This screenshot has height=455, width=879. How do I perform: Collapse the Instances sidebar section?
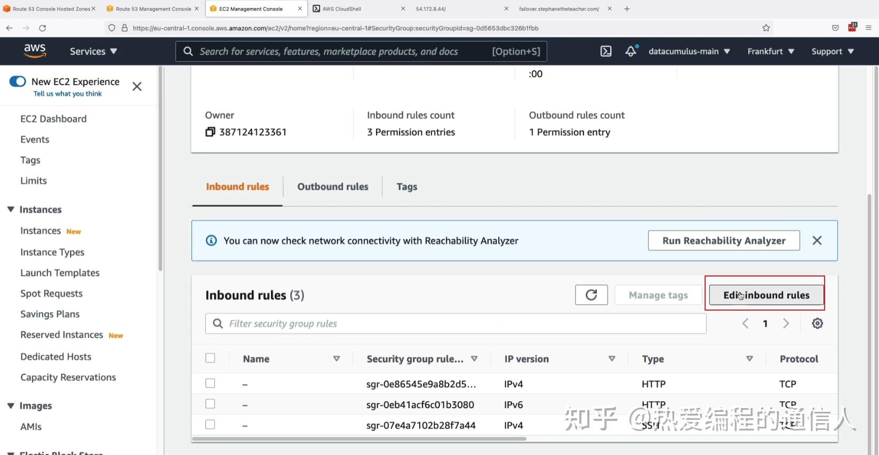(11, 209)
